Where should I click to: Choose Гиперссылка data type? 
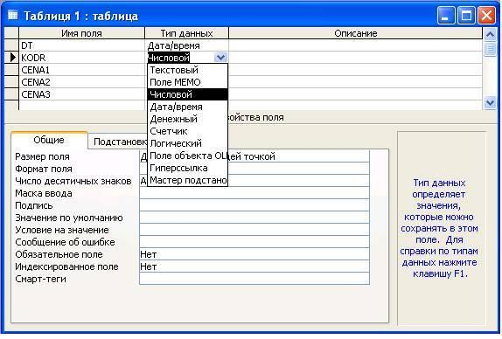coord(188,168)
